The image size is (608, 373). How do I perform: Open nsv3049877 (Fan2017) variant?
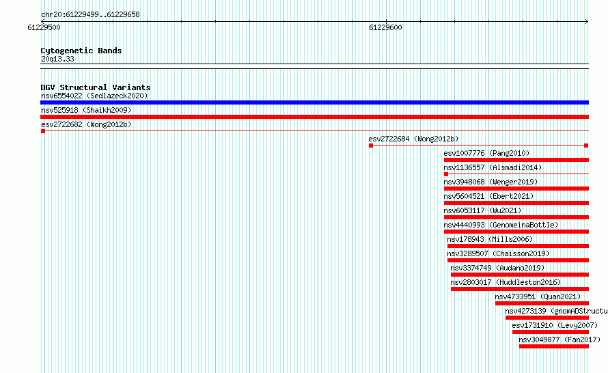[x=559, y=340]
